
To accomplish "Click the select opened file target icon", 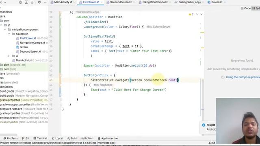I will point(21,2).
